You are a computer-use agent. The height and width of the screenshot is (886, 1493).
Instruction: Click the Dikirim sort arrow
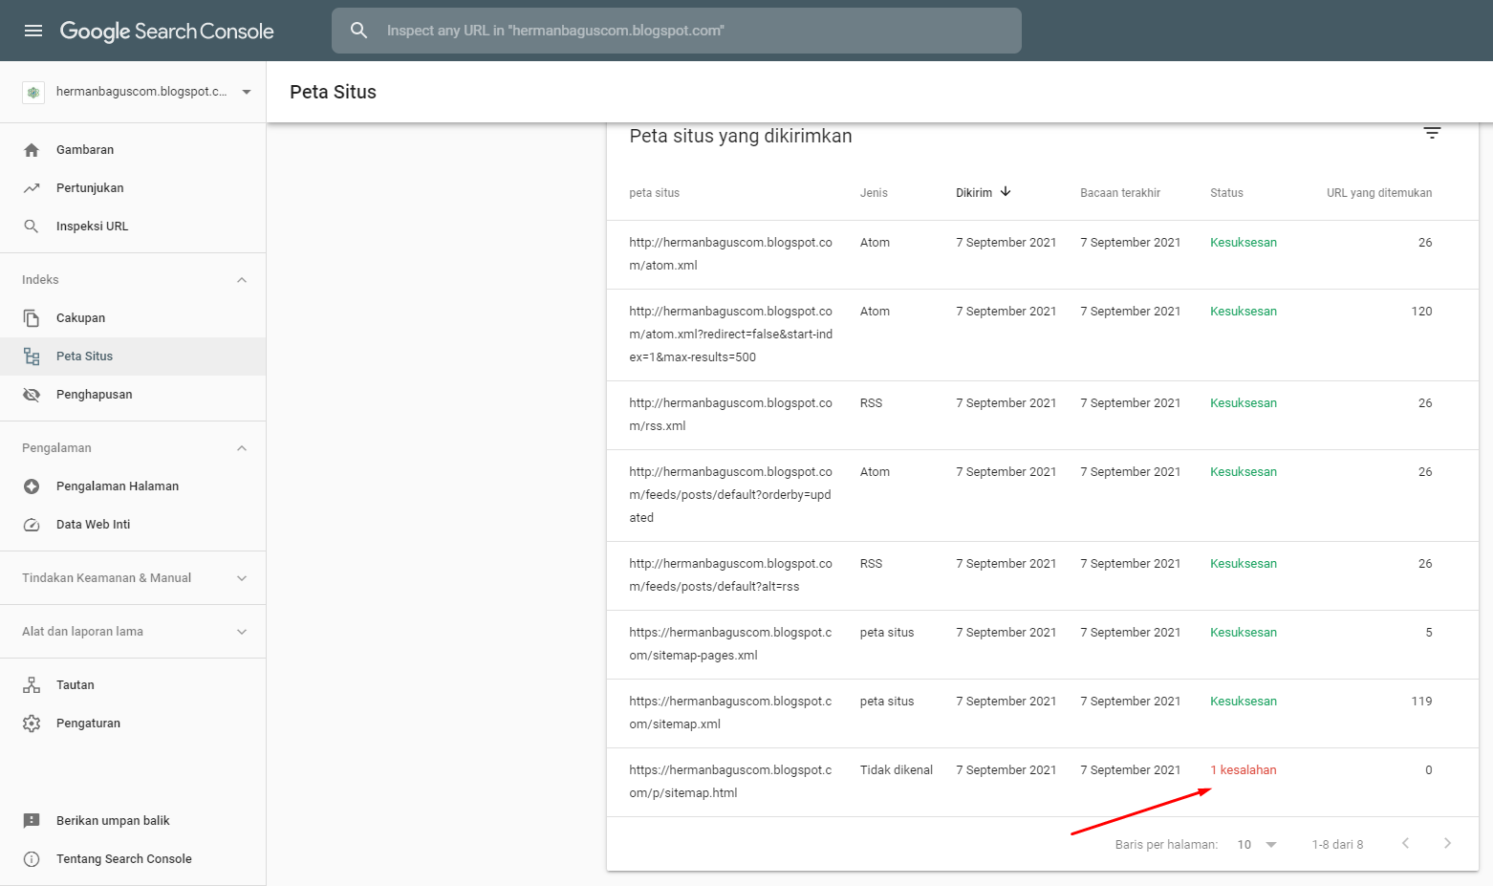click(1006, 192)
